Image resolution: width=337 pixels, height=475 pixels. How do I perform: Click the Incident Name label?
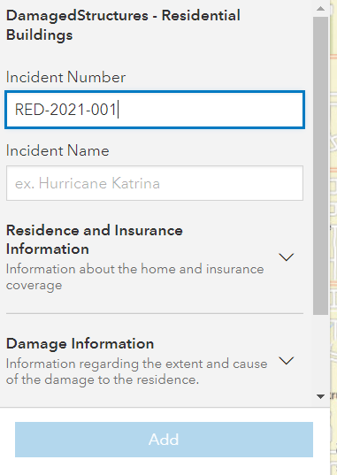coord(57,150)
